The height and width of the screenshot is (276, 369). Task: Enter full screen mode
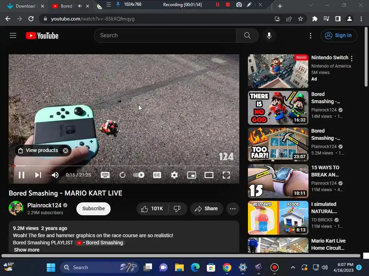(226, 175)
